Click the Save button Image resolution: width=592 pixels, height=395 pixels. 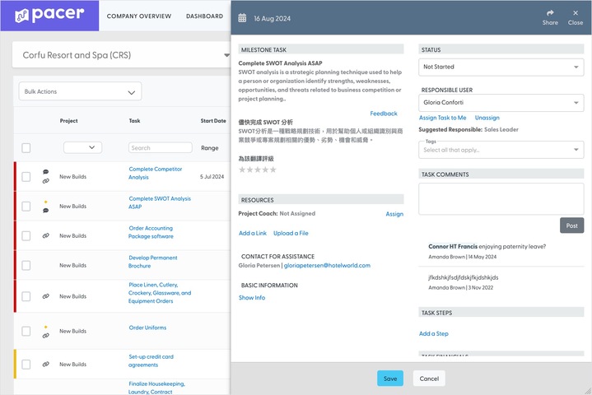click(390, 379)
